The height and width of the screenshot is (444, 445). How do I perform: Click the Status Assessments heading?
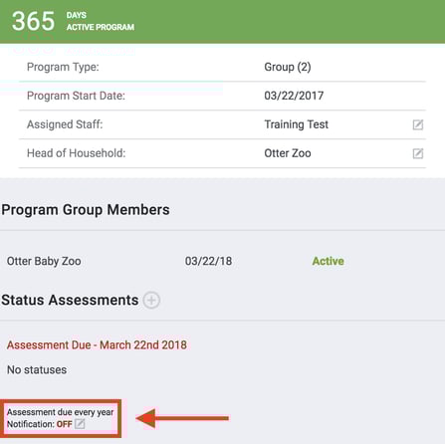point(70,301)
